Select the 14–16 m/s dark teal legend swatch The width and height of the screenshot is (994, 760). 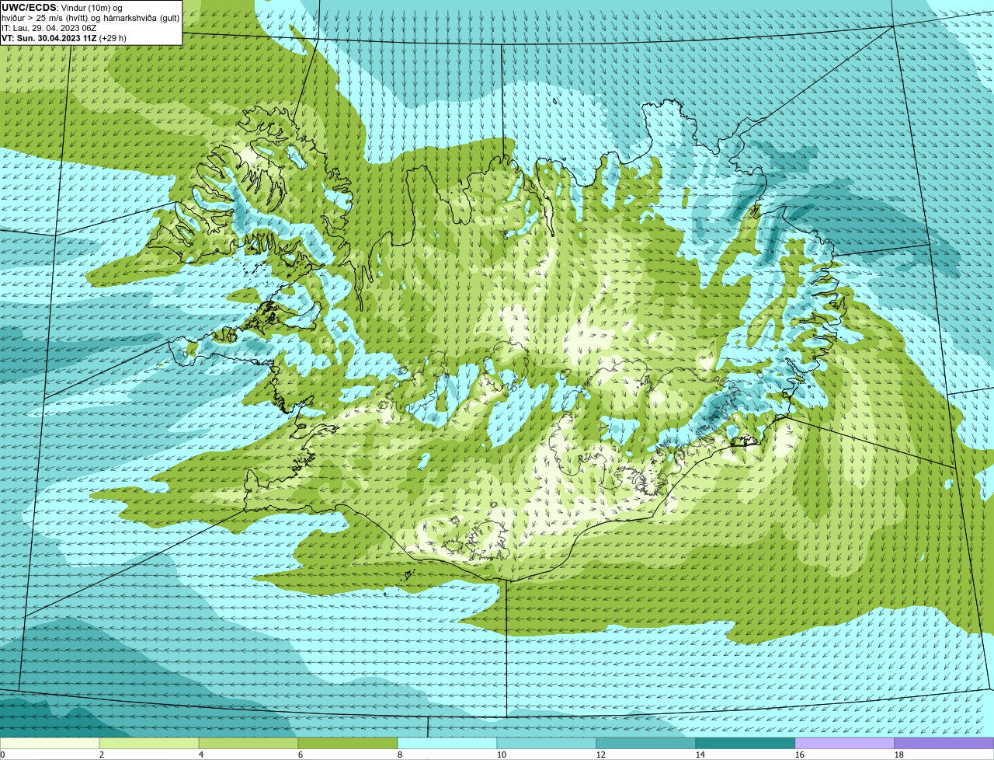[x=745, y=744]
